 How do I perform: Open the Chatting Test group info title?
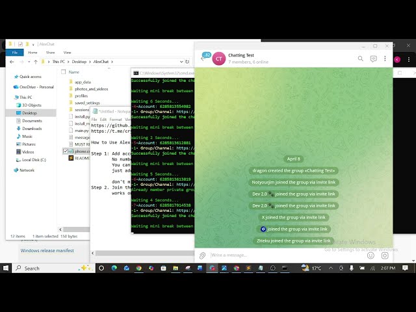tap(241, 55)
